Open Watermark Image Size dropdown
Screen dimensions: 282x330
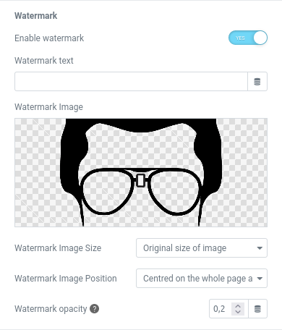point(202,248)
